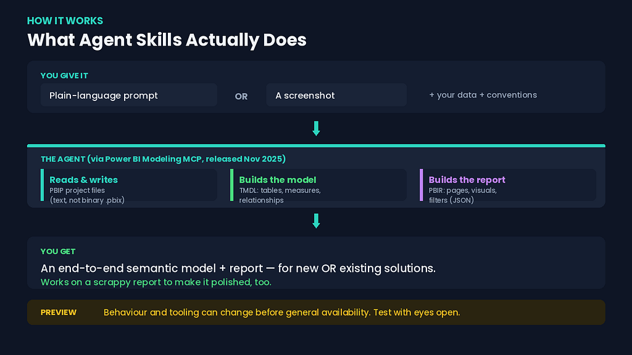Click the 'YOU GIVE IT' section label
This screenshot has height=355, width=632.
[x=64, y=76]
